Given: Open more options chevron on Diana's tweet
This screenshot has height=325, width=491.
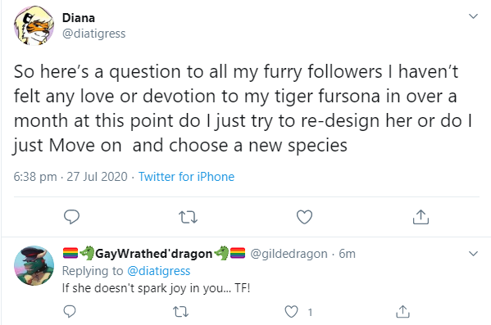Looking at the screenshot, I should pyautogui.click(x=473, y=16).
